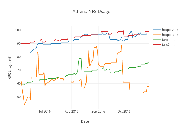Screen dimensions: 183x130
Task: Click the 100 y-axis tick label
Action: 18,30
